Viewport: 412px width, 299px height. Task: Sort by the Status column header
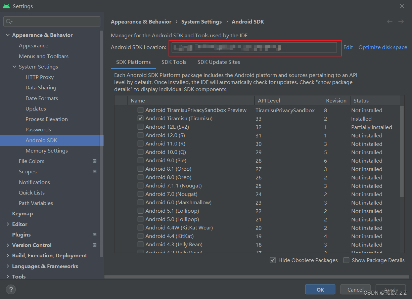(x=375, y=101)
